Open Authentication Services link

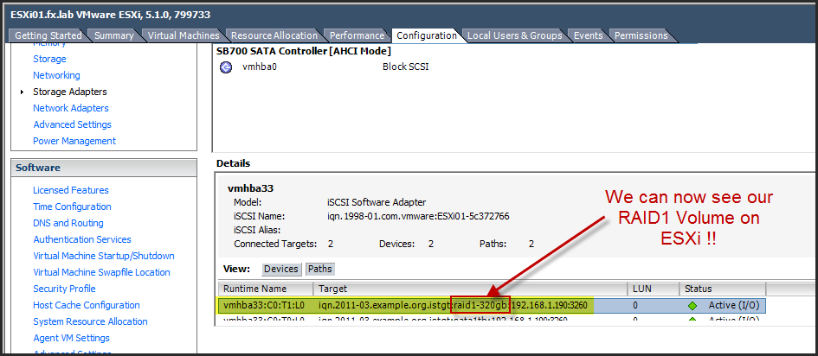(x=82, y=239)
